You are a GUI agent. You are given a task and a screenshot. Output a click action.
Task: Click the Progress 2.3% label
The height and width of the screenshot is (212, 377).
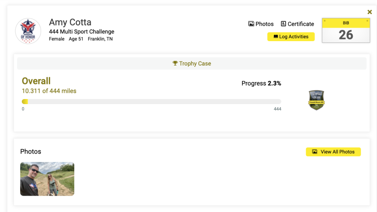point(261,84)
